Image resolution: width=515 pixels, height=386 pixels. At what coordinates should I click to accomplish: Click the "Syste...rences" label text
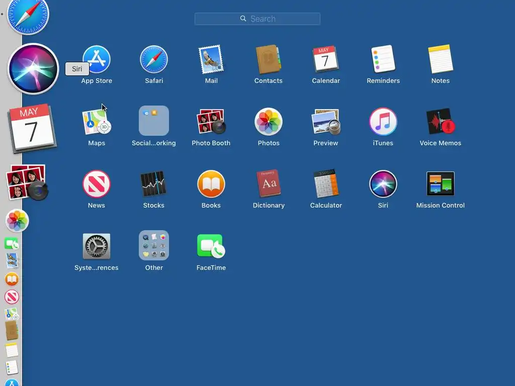click(96, 268)
